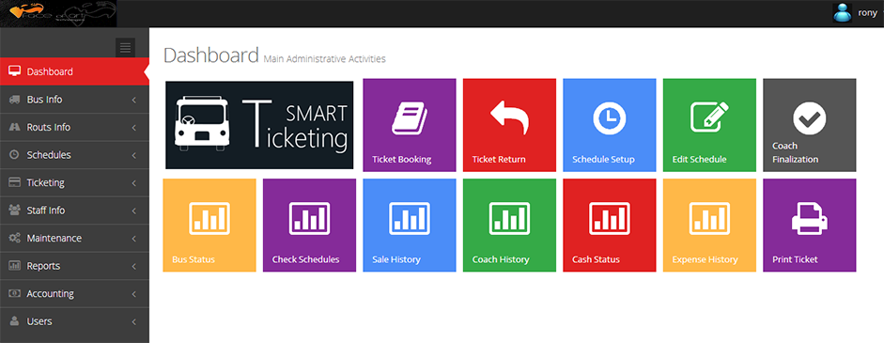Open Schedule Setup clock tile

(x=610, y=125)
